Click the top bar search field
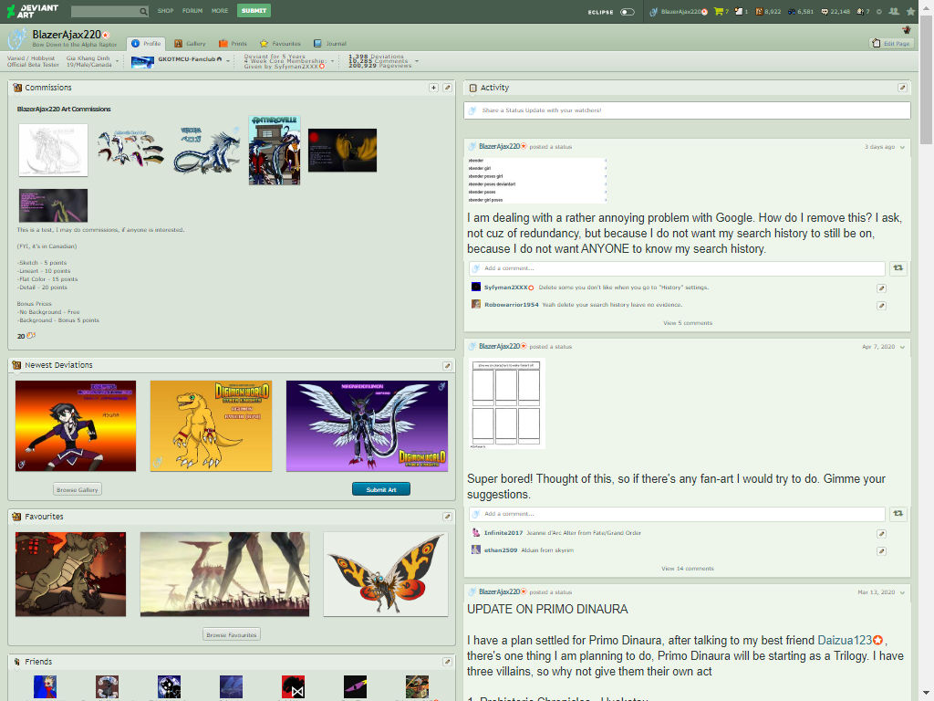Image resolution: width=934 pixels, height=701 pixels. point(105,11)
